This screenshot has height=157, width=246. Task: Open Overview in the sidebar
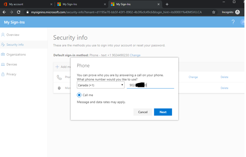coord(13,35)
